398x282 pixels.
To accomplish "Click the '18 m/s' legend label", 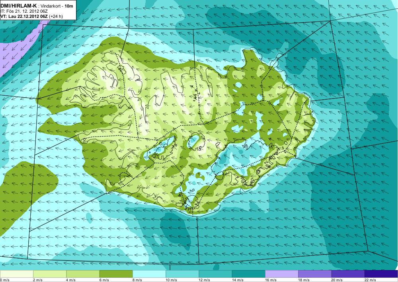I will 304,280.
